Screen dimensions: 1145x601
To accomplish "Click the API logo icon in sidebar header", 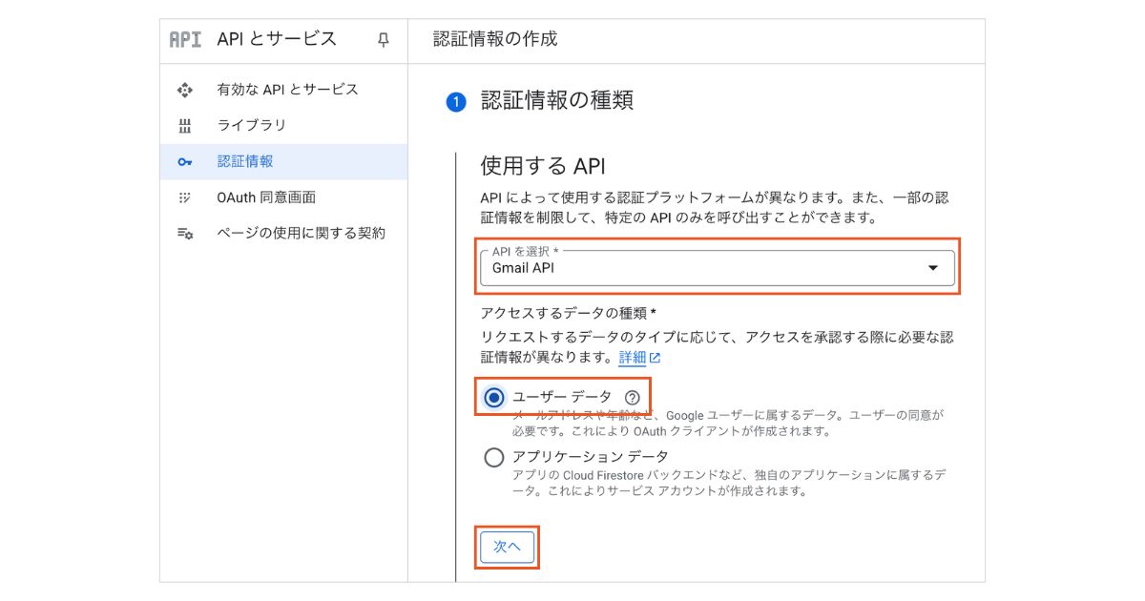I will (185, 39).
